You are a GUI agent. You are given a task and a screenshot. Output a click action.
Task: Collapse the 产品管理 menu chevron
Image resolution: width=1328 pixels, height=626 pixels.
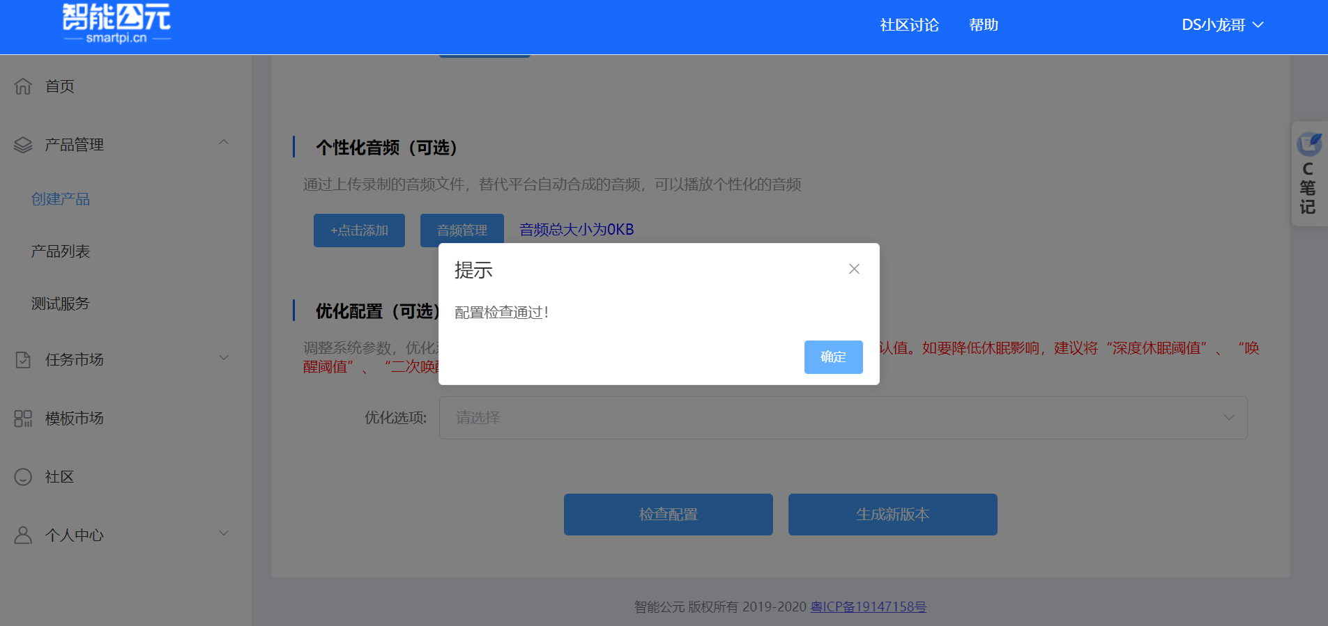(x=224, y=143)
